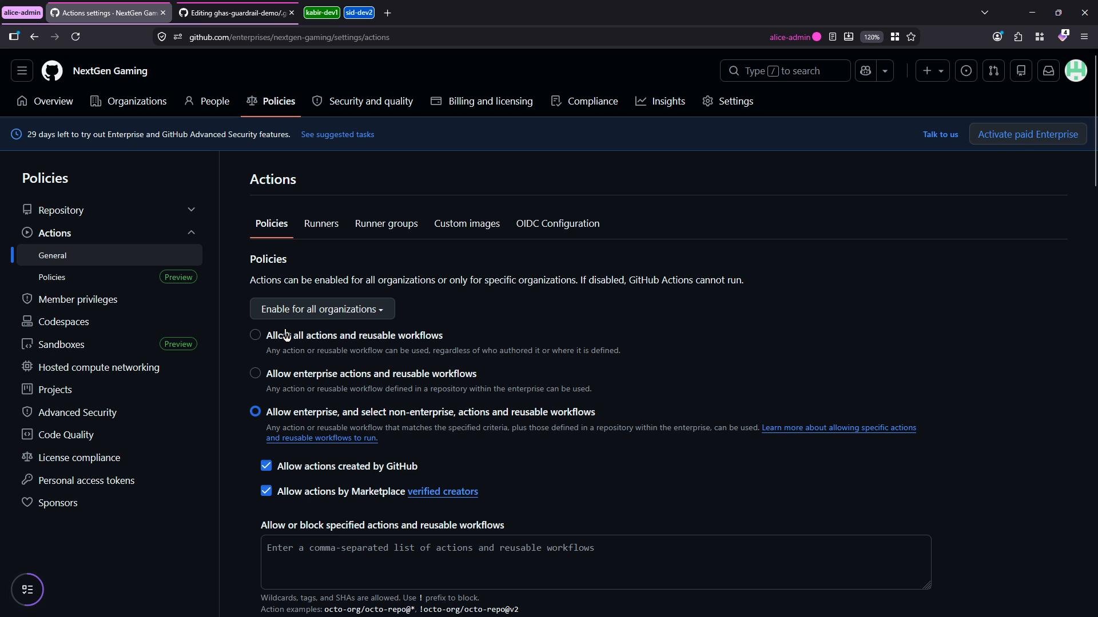Open the notifications inbox icon
Viewport: 1098px width, 617px height.
(1049, 71)
